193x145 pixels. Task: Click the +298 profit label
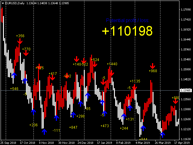click(81, 116)
